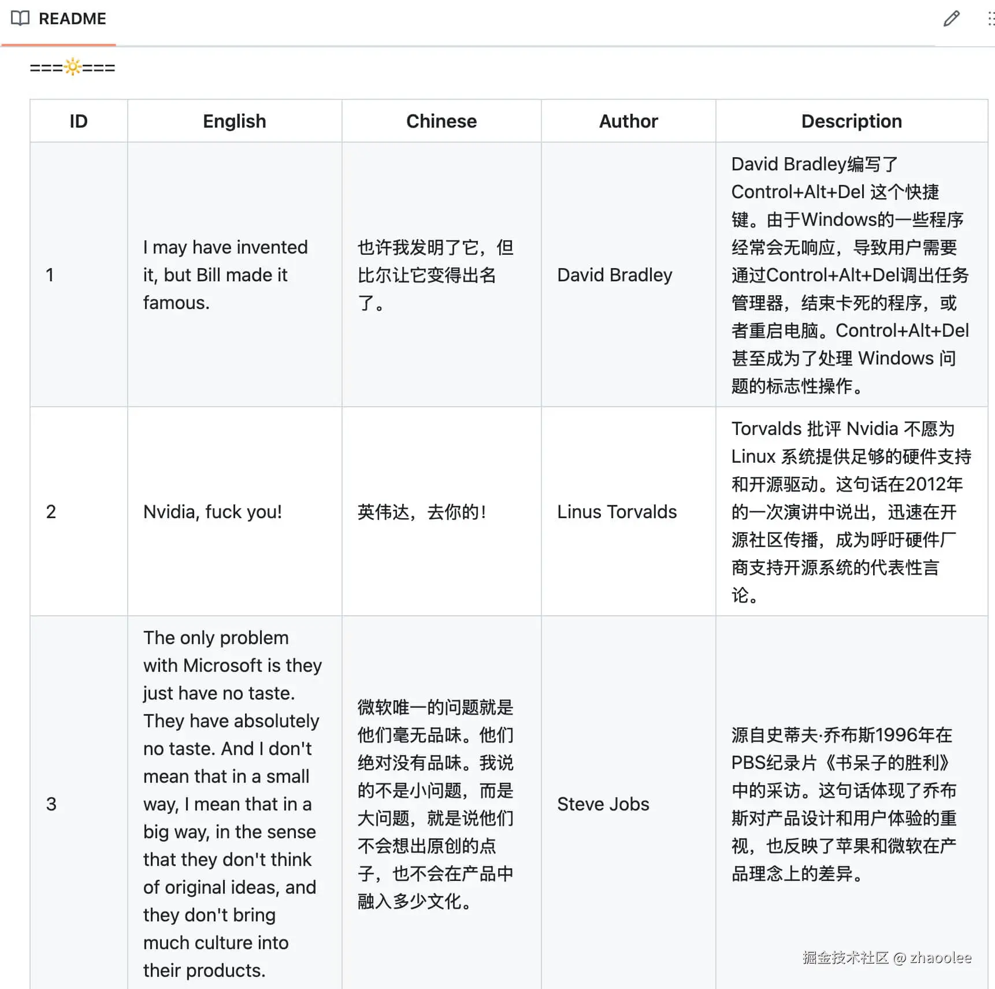Click the Description column header
Screen dimensions: 995x989
coord(851,121)
